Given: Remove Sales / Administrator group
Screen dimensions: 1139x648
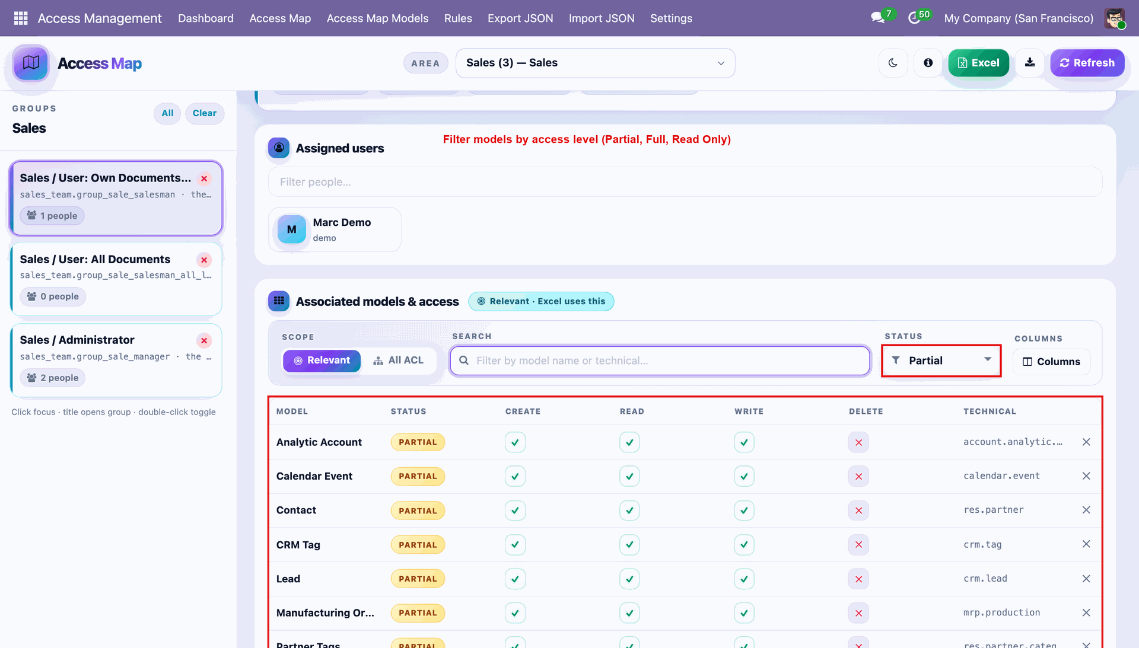Looking at the screenshot, I should (x=204, y=340).
